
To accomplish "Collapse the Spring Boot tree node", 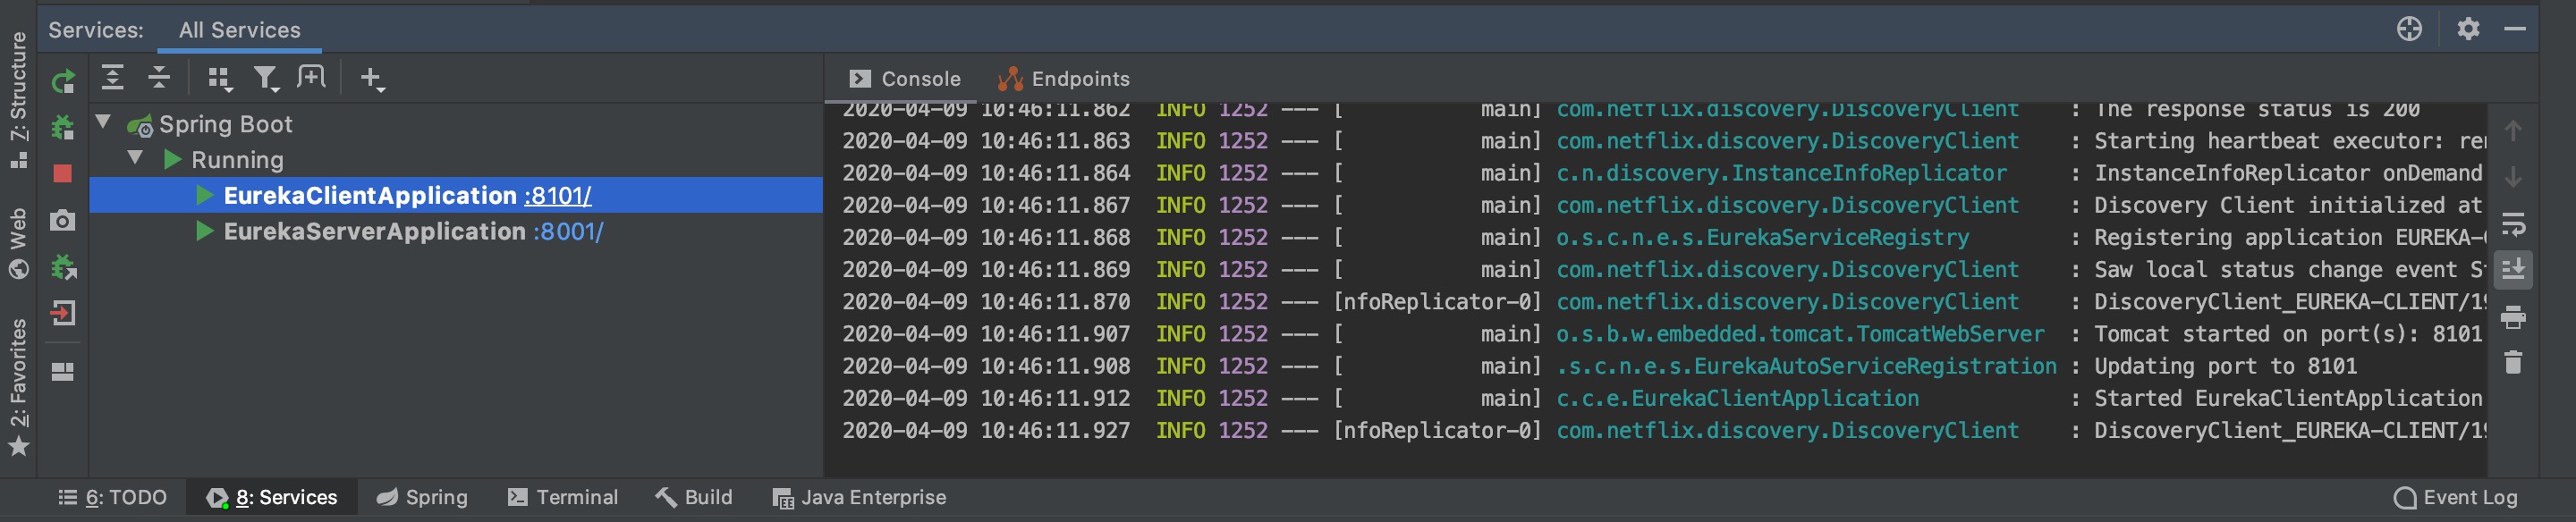I will tap(103, 123).
